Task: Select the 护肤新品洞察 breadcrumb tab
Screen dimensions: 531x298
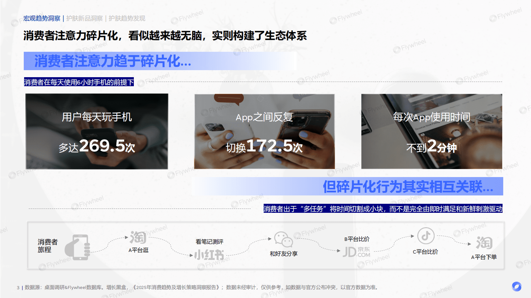Action: pyautogui.click(x=84, y=18)
